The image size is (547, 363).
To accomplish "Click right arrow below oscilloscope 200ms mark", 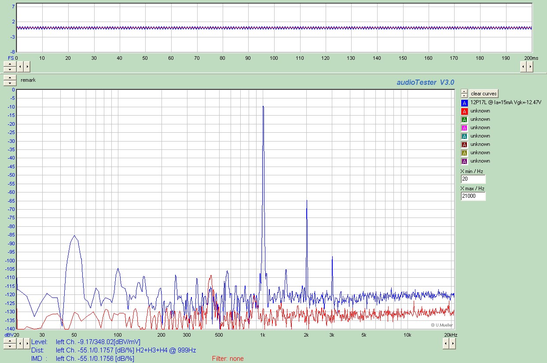I will (x=530, y=67).
